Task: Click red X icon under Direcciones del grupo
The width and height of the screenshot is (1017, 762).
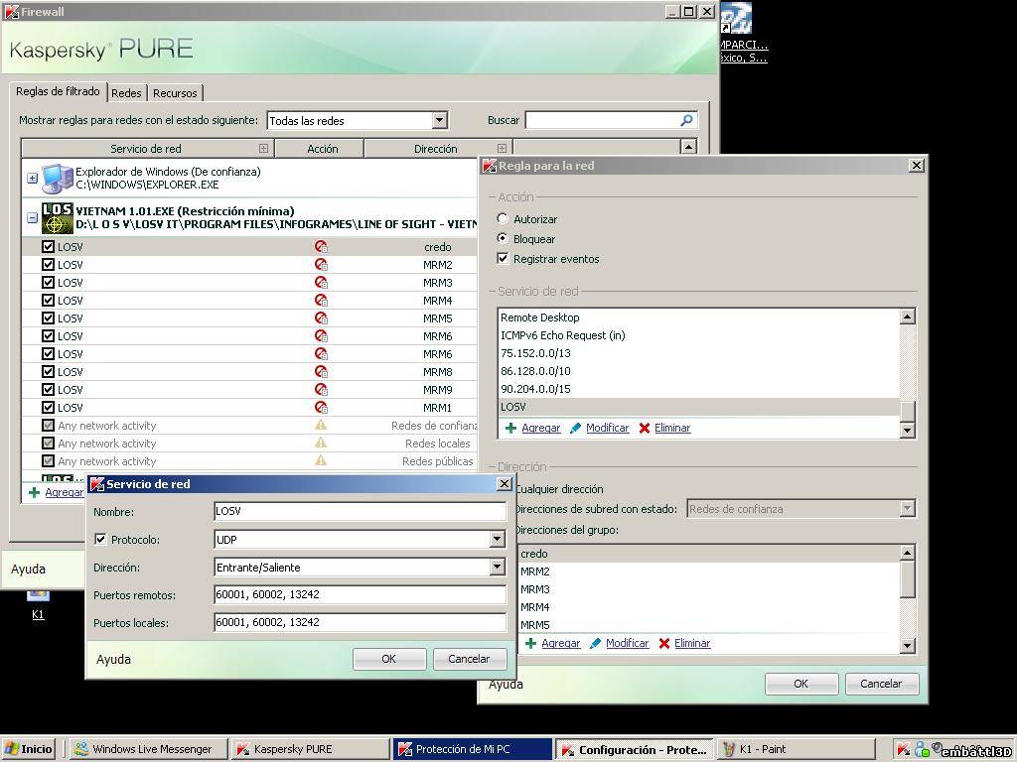Action: (x=664, y=643)
